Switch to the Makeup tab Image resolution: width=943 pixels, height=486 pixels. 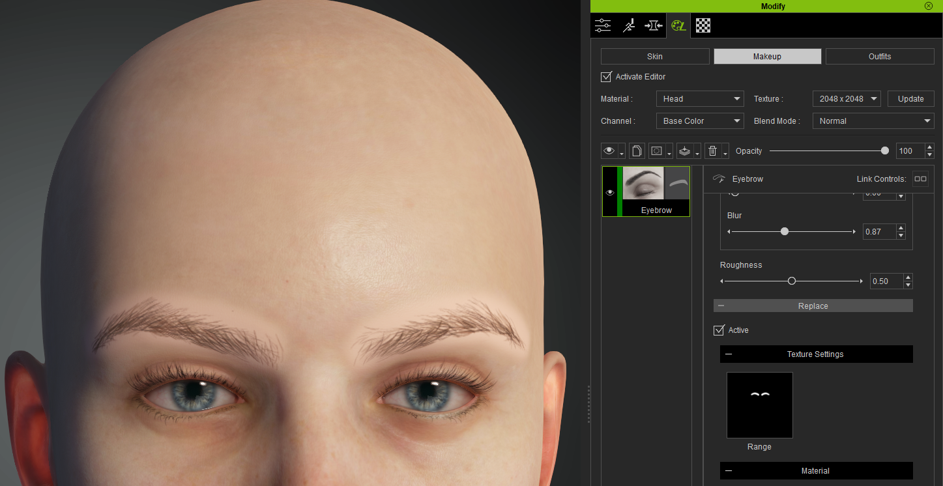pos(767,57)
